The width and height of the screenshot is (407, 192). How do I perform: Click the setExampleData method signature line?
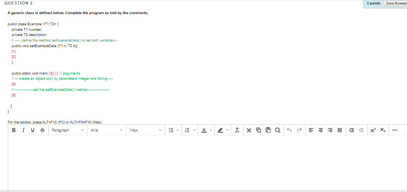[45, 46]
